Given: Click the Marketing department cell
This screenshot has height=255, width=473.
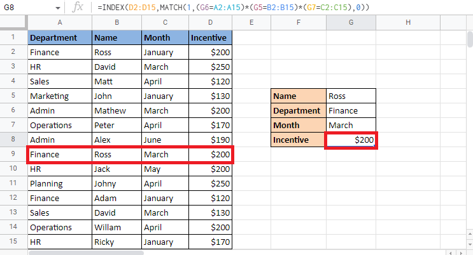Looking at the screenshot, I should 59,96.
